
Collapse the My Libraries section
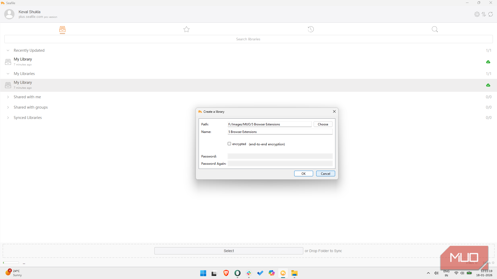(x=8, y=74)
